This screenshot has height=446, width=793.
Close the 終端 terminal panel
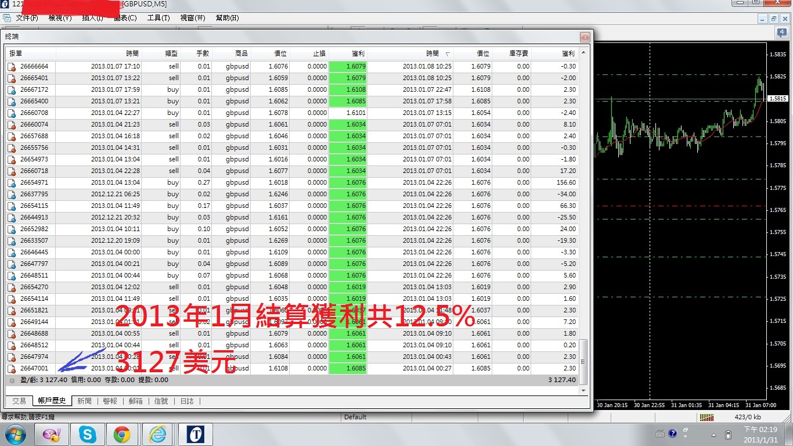pos(585,37)
